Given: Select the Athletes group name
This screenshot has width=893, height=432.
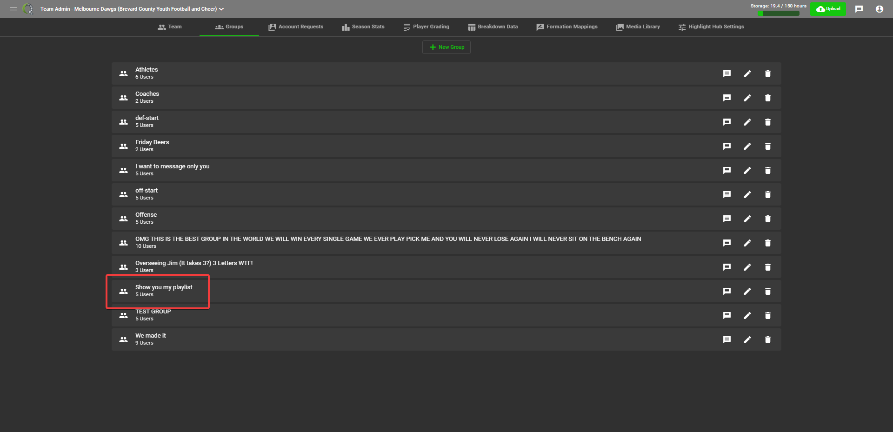Looking at the screenshot, I should click(x=147, y=70).
